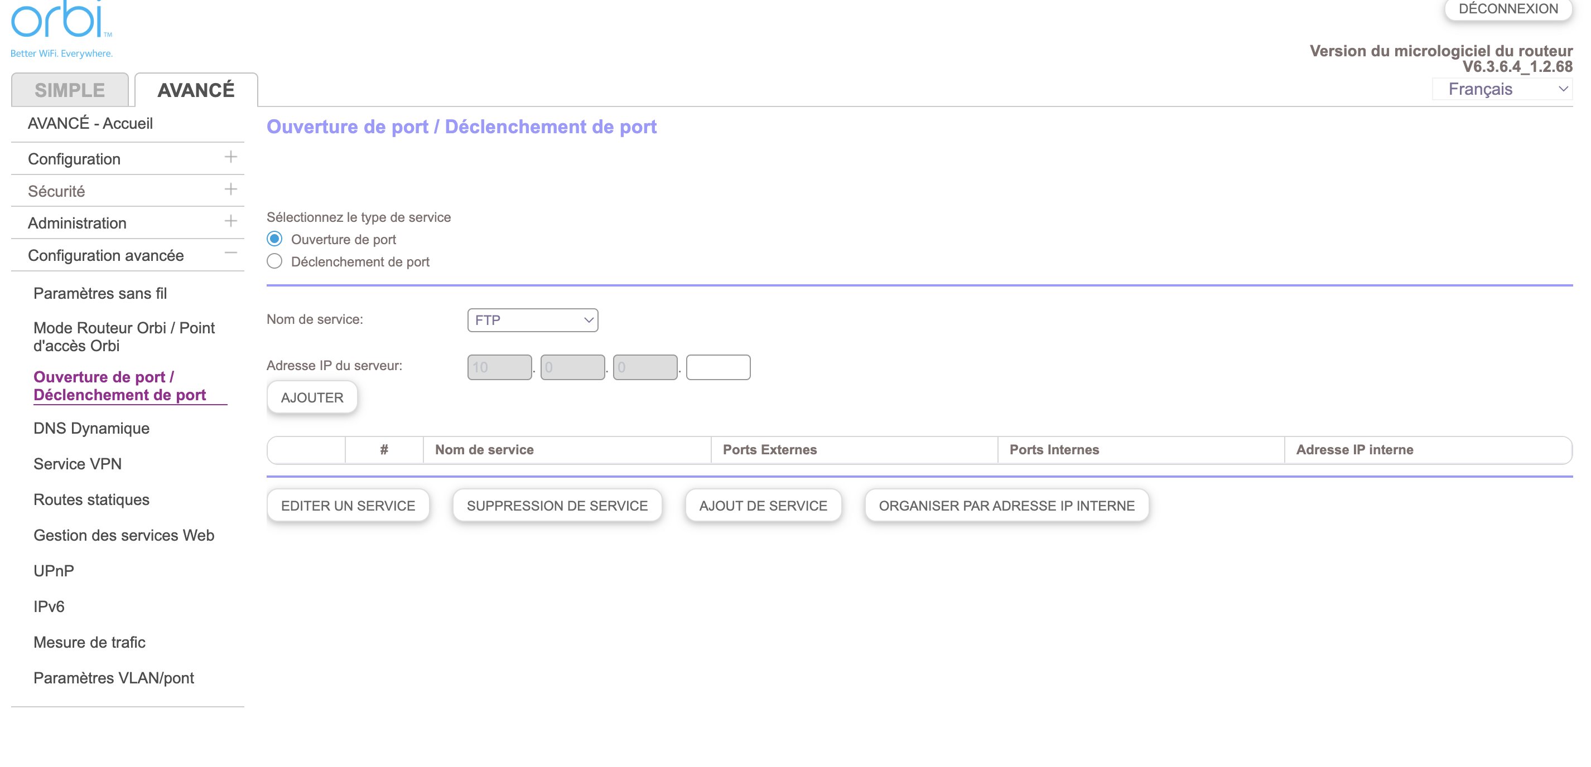
Task: Click AJOUTER button to add service
Action: 312,397
